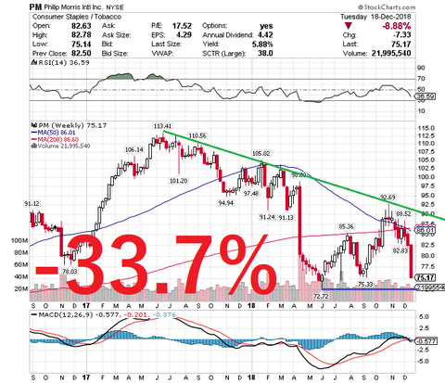Select the Consumer Staples / Tobacco sector text

77,17
